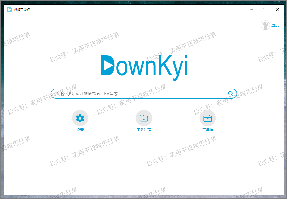Open the 设置 gear icon

(80, 118)
